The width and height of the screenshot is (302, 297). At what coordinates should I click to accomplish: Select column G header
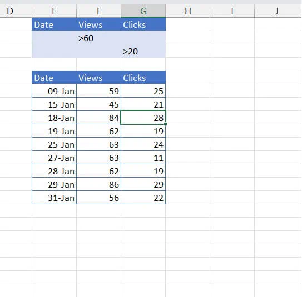(143, 11)
